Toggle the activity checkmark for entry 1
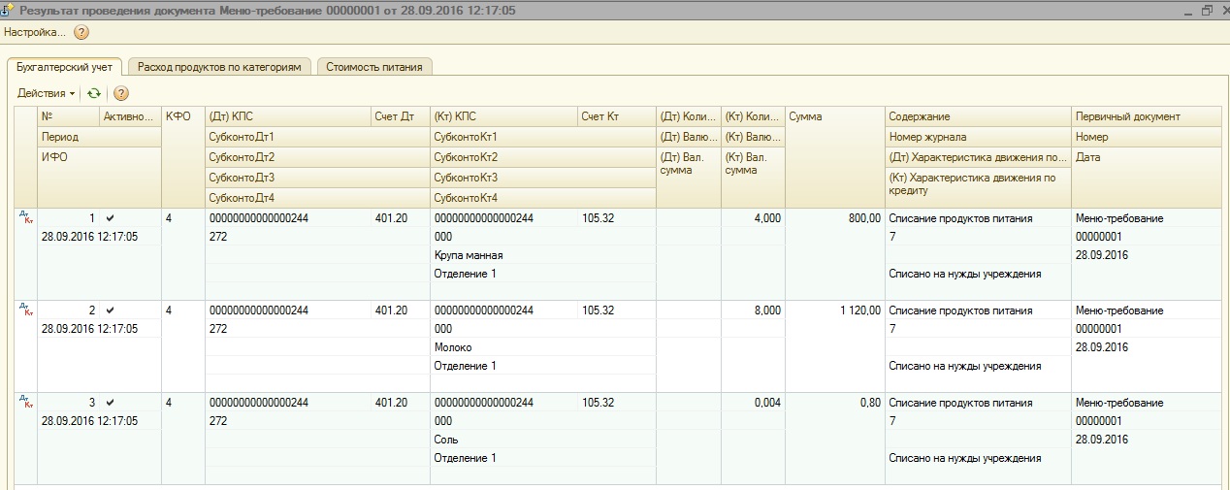The height and width of the screenshot is (490, 1230). pyautogui.click(x=110, y=218)
